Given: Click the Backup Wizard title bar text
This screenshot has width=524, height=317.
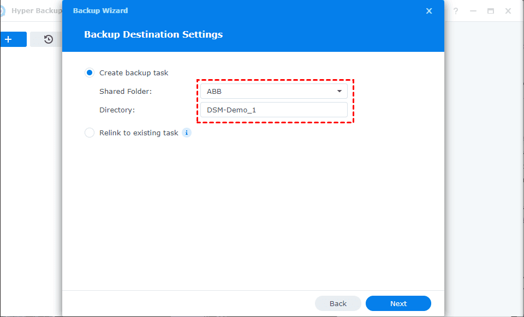Looking at the screenshot, I should tap(100, 10).
